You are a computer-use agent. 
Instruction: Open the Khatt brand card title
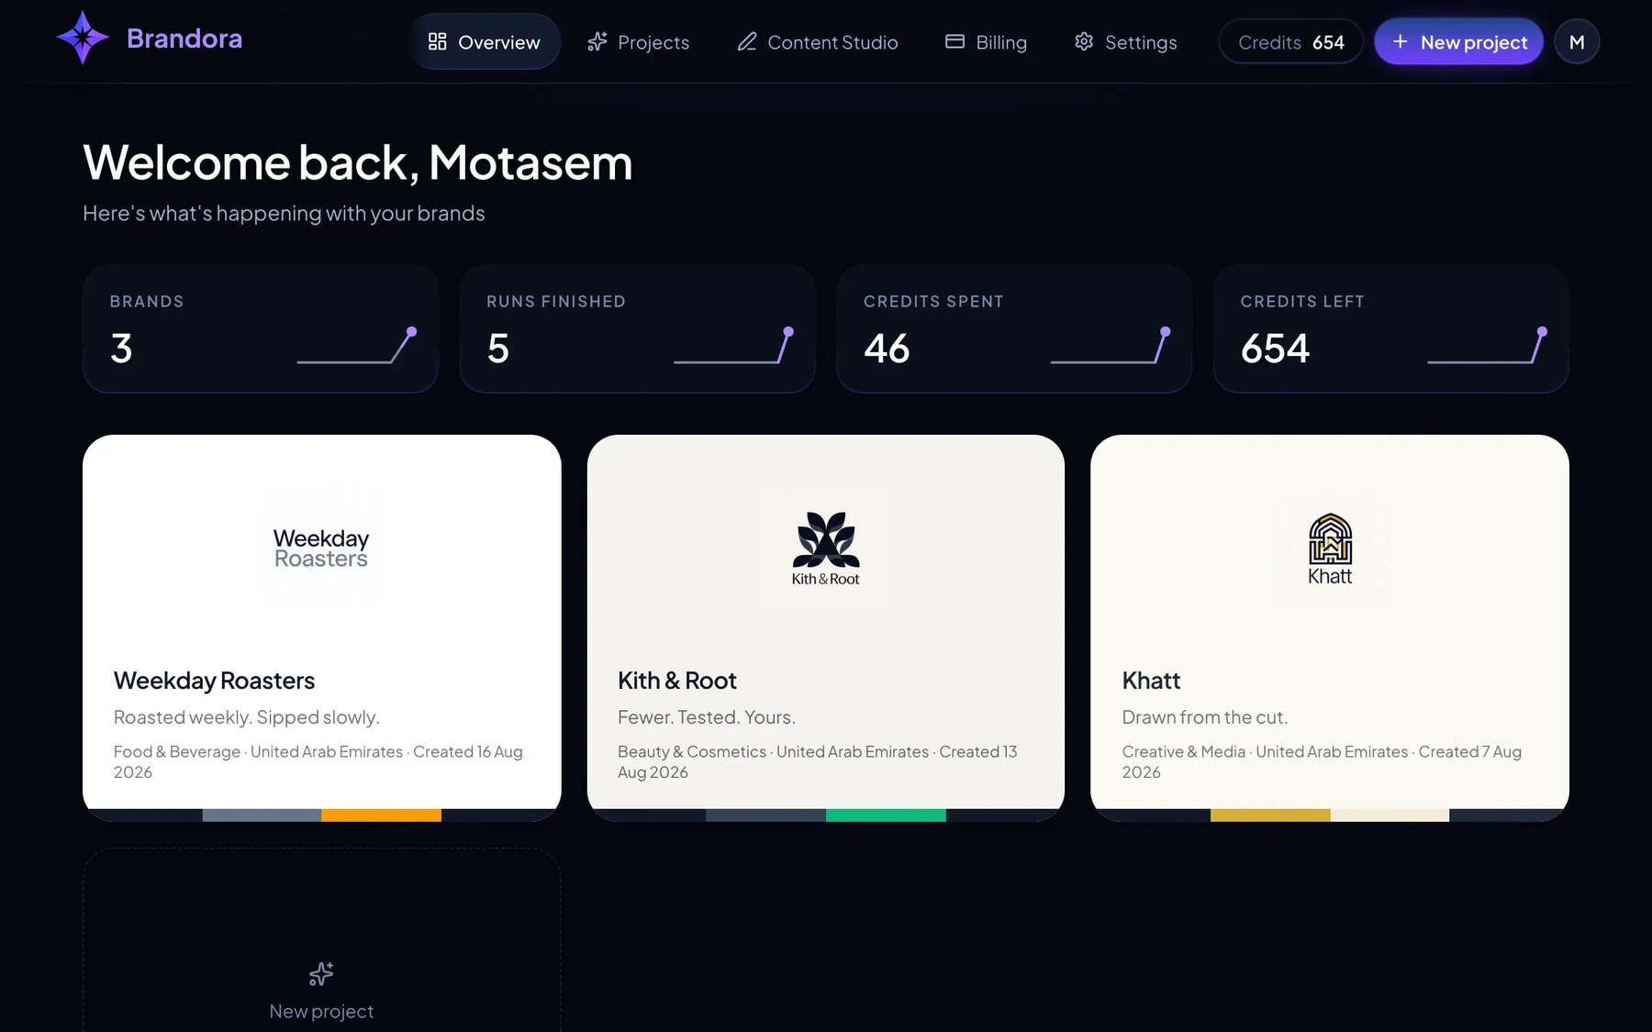click(x=1151, y=681)
